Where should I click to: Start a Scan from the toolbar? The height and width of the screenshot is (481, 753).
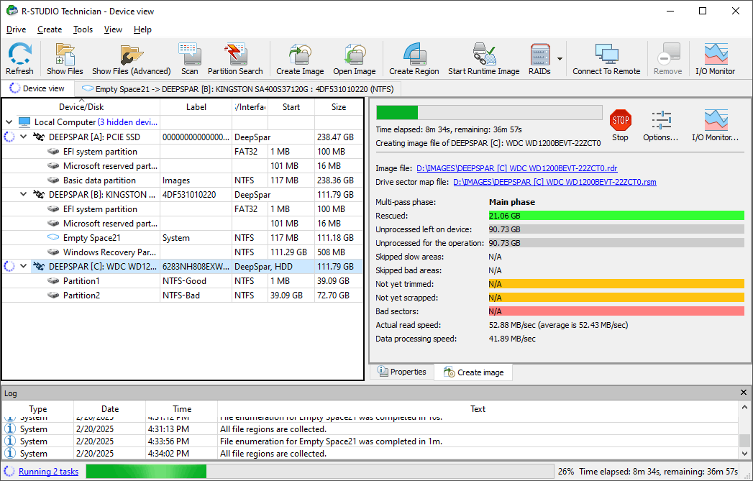coord(190,58)
